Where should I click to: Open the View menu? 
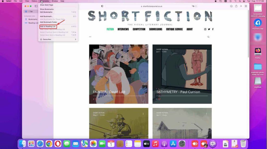point(27,1)
